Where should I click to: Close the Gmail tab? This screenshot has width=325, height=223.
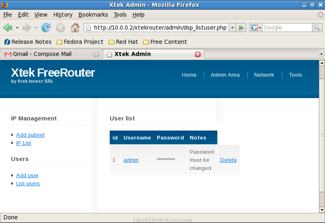[96, 54]
